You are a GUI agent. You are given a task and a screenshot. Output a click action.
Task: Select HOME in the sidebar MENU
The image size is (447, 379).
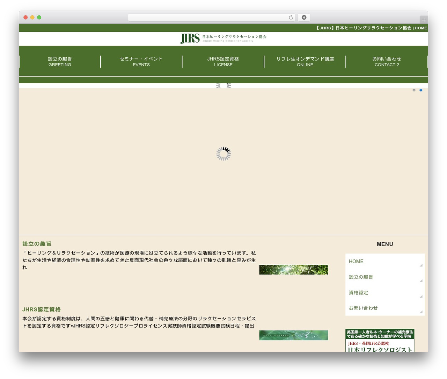[x=385, y=262]
